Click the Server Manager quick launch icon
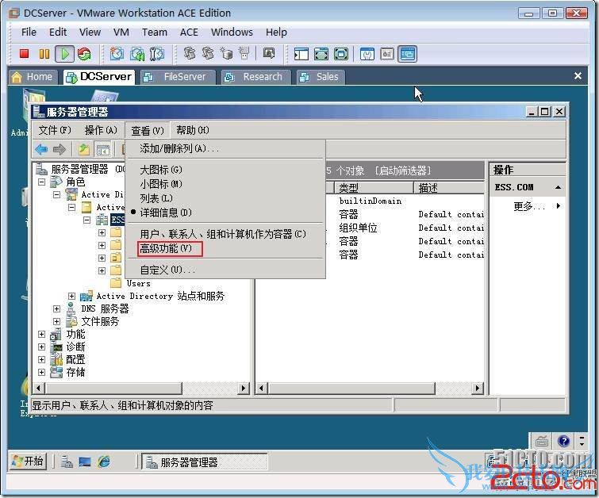Screen dimensions: 599x498 click(67, 462)
